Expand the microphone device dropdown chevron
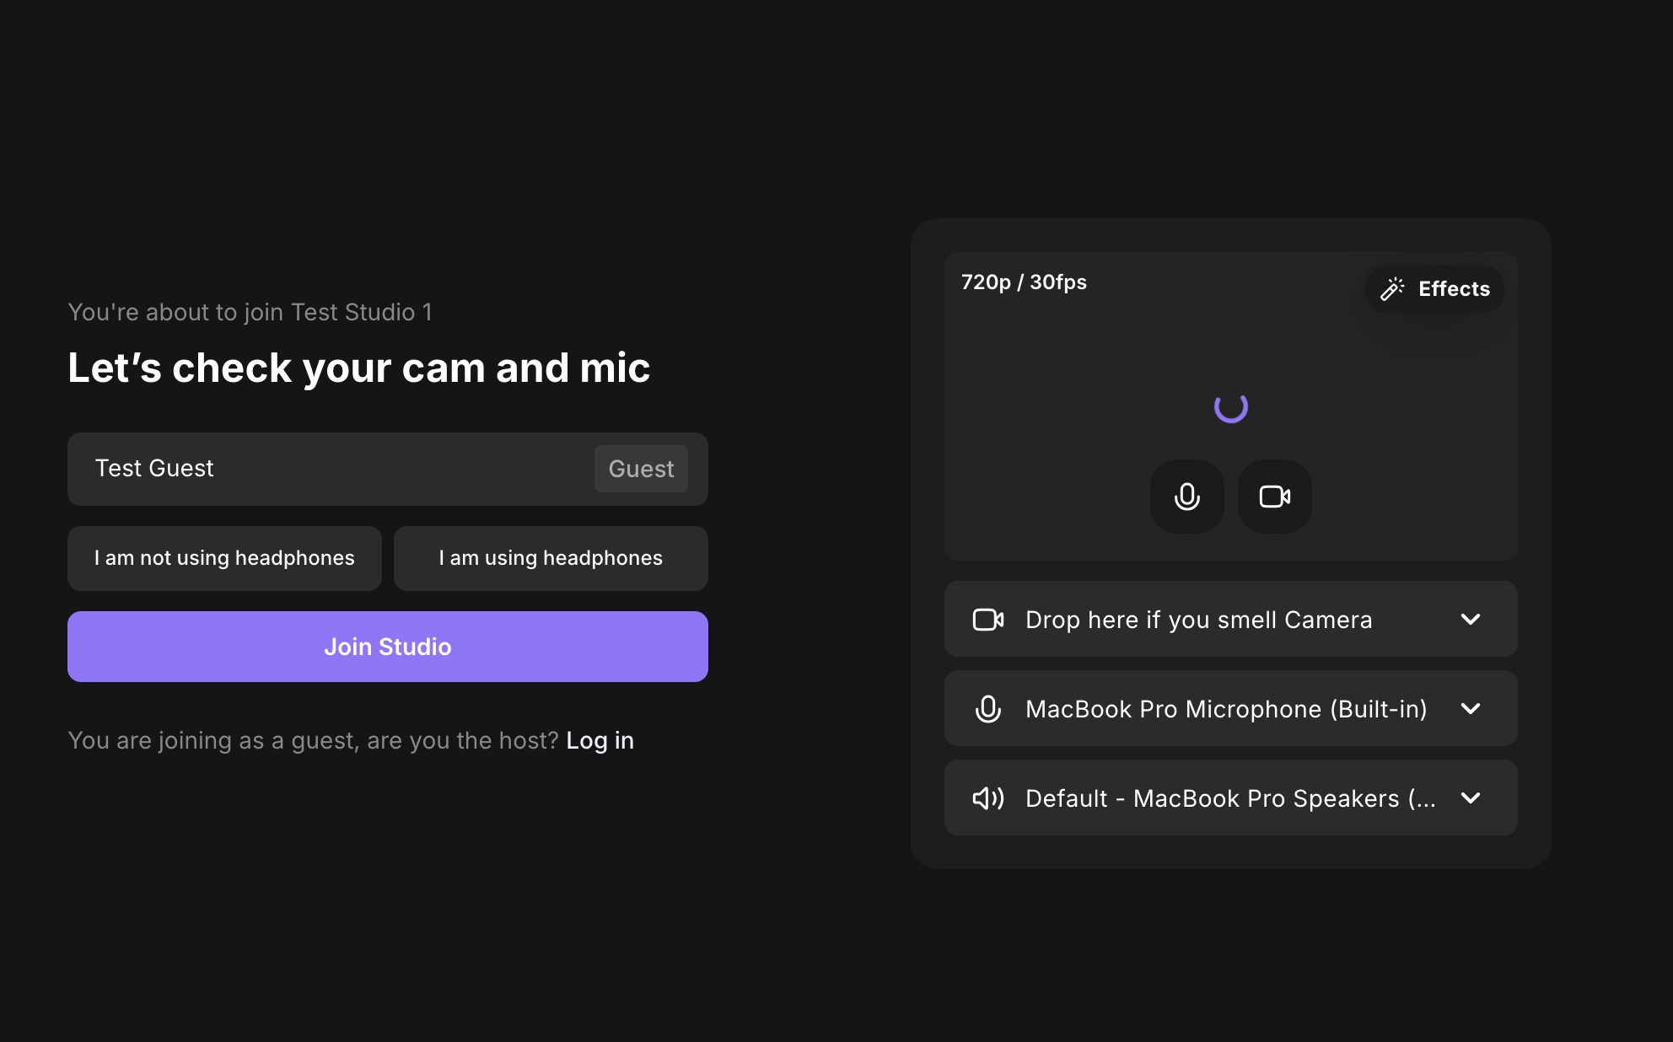Screen dimensions: 1673x1042 [1471, 709]
